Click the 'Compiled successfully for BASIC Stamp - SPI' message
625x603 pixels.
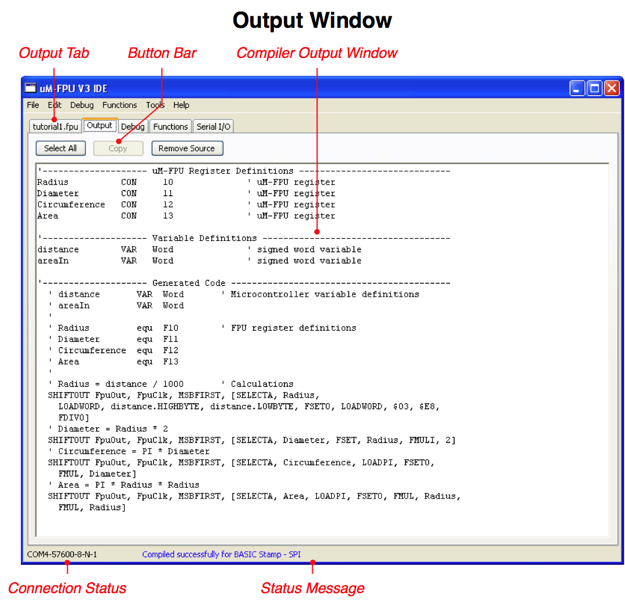pyautogui.click(x=222, y=554)
